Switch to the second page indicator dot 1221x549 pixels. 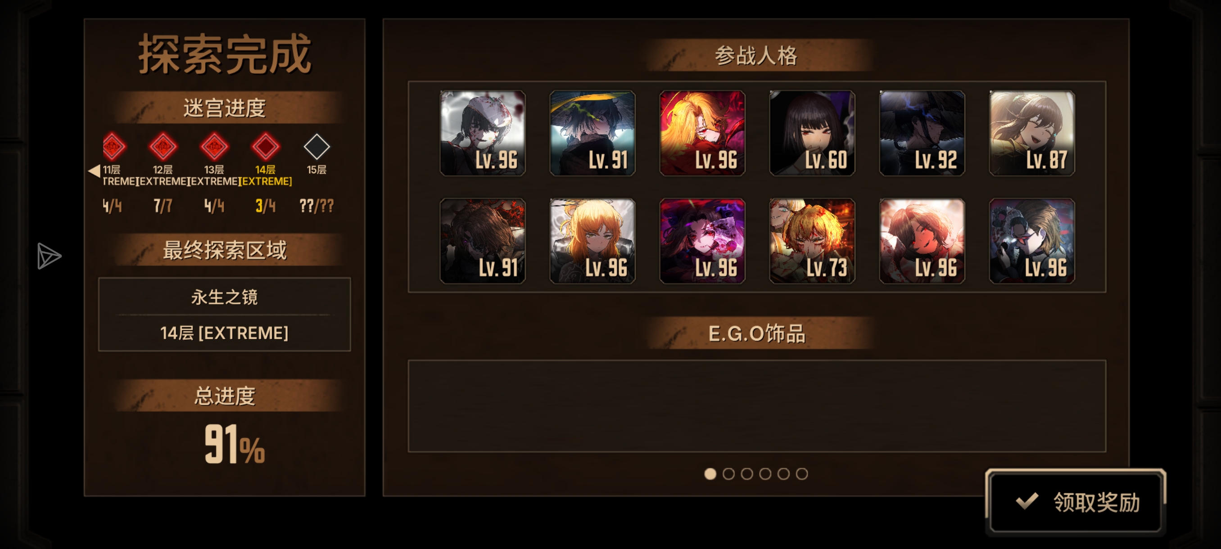point(728,474)
